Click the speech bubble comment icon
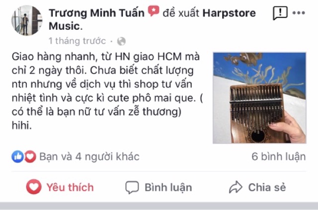The width and height of the screenshot is (318, 210). 132,187
